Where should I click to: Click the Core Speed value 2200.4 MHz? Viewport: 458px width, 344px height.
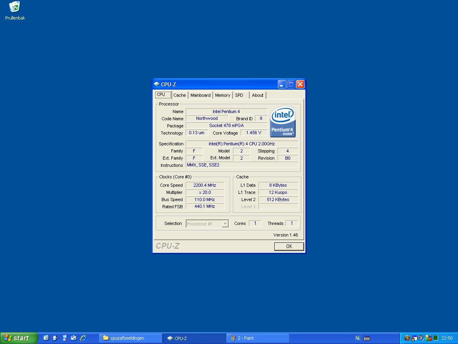click(x=205, y=185)
